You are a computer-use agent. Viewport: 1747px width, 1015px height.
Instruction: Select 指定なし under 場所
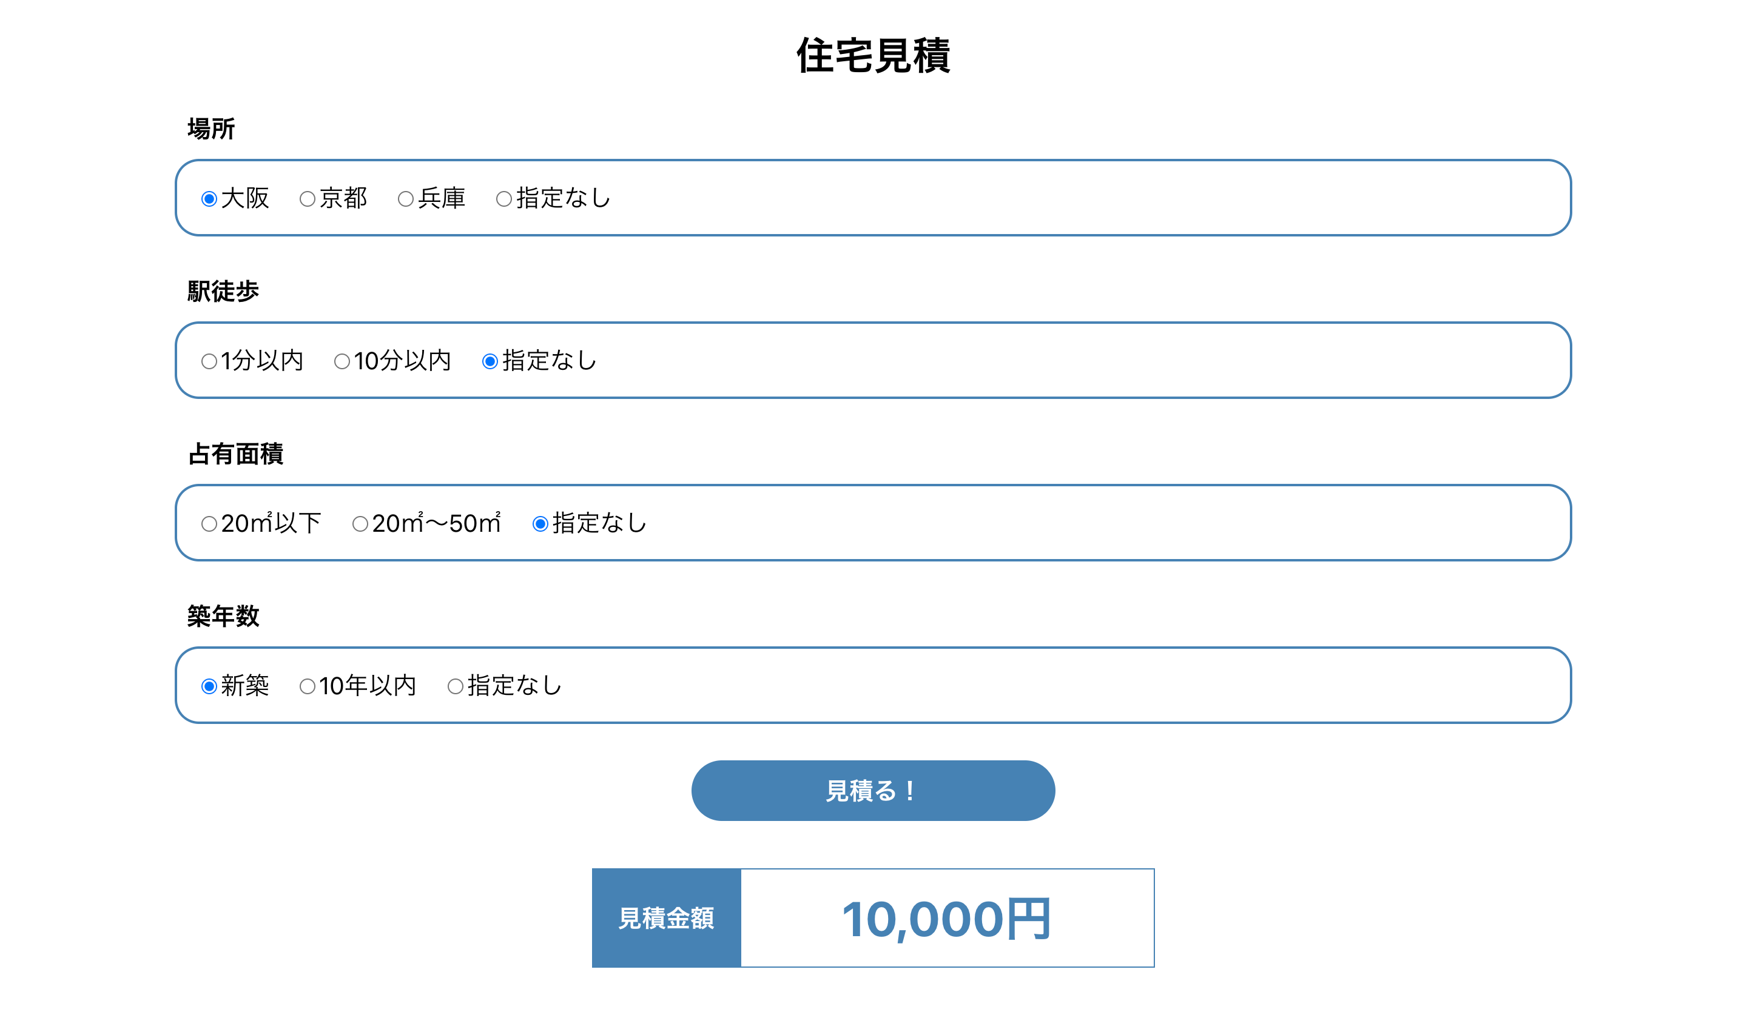coord(504,199)
